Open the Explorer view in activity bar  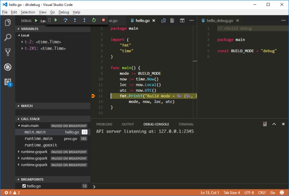pyautogui.click(x=8, y=23)
